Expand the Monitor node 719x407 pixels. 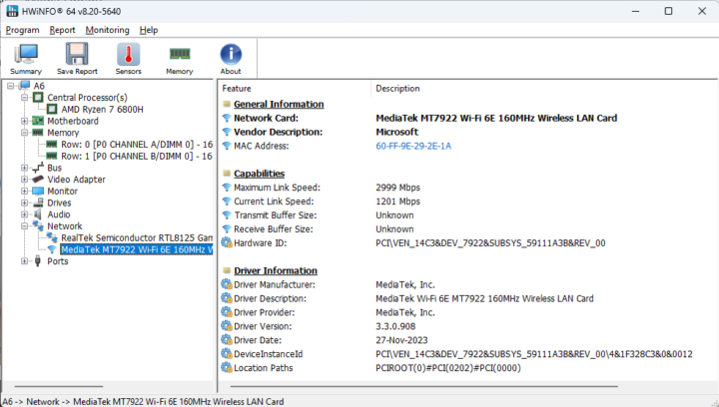pyautogui.click(x=24, y=191)
